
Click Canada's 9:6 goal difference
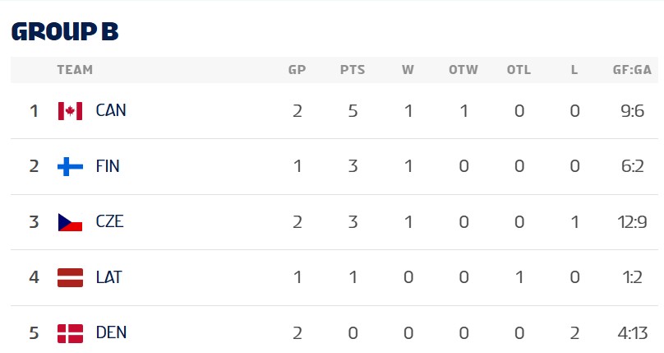click(x=632, y=110)
